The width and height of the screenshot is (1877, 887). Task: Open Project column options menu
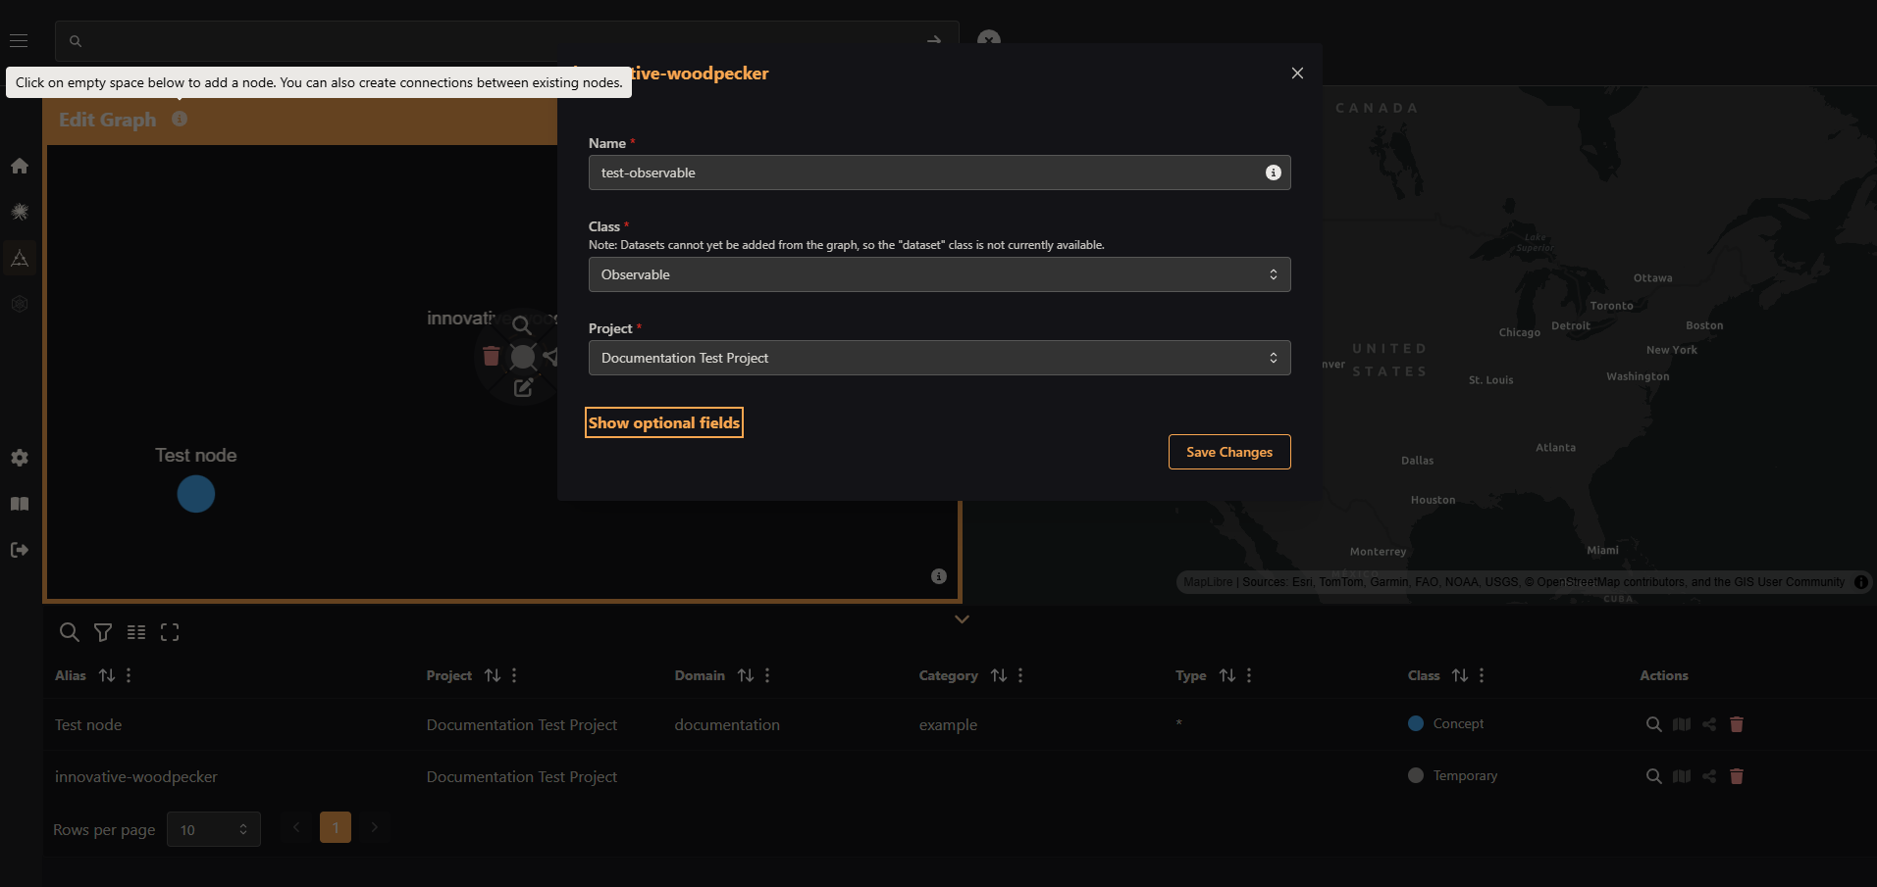click(x=514, y=675)
